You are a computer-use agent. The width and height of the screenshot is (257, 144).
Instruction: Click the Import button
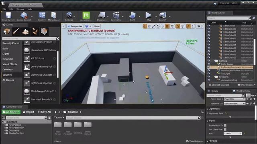(29, 112)
